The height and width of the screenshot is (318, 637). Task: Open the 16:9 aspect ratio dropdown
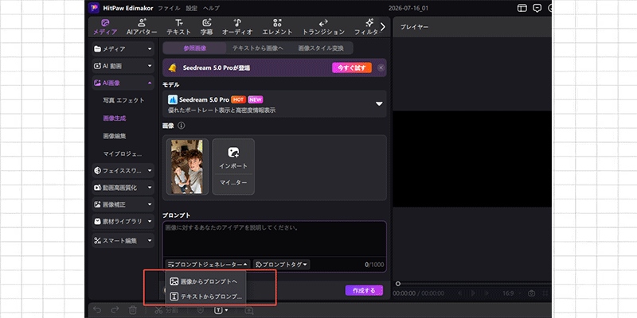[510, 293]
